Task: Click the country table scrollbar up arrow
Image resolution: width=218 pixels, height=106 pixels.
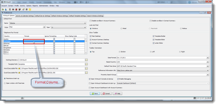Action: 86,39
